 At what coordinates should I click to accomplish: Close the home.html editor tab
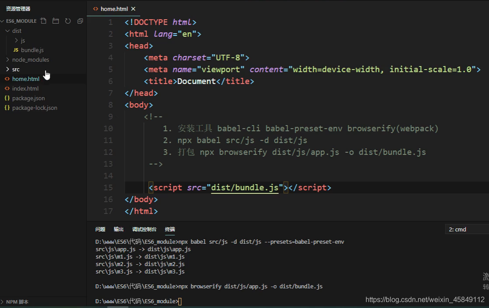(133, 9)
